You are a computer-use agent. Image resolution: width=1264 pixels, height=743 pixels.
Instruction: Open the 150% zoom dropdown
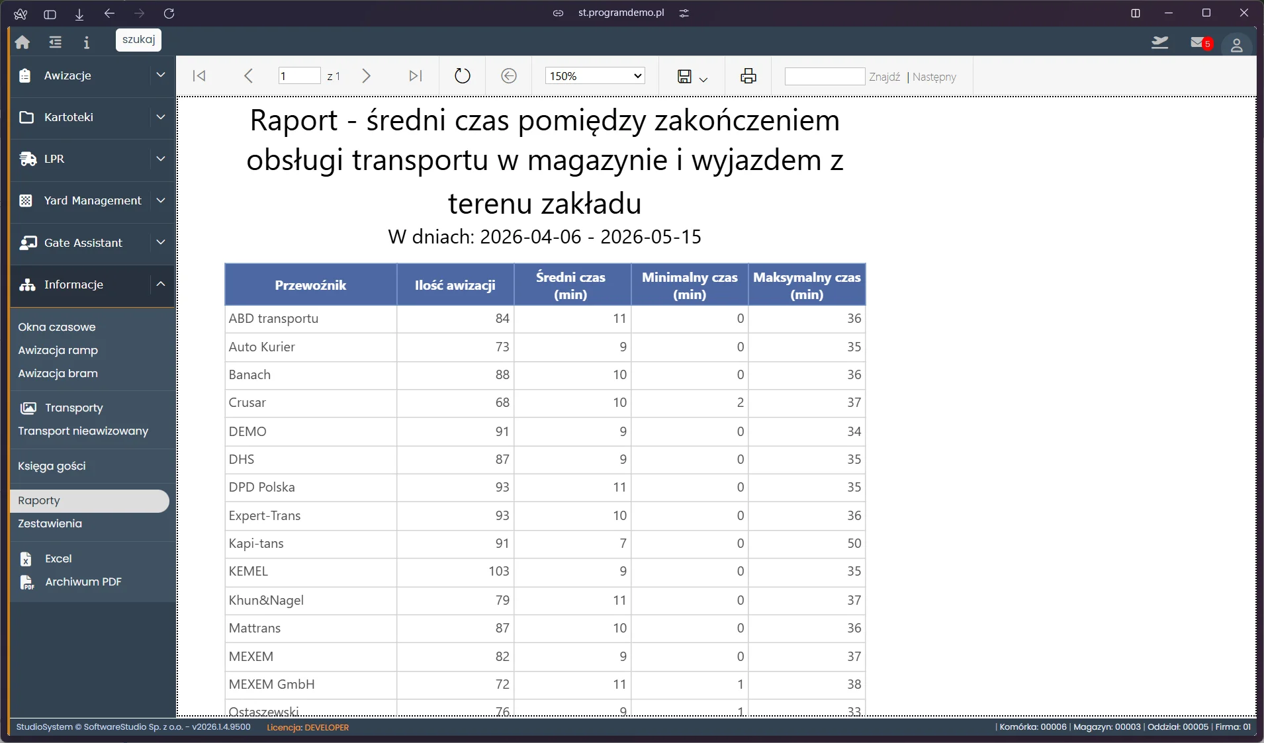click(595, 76)
